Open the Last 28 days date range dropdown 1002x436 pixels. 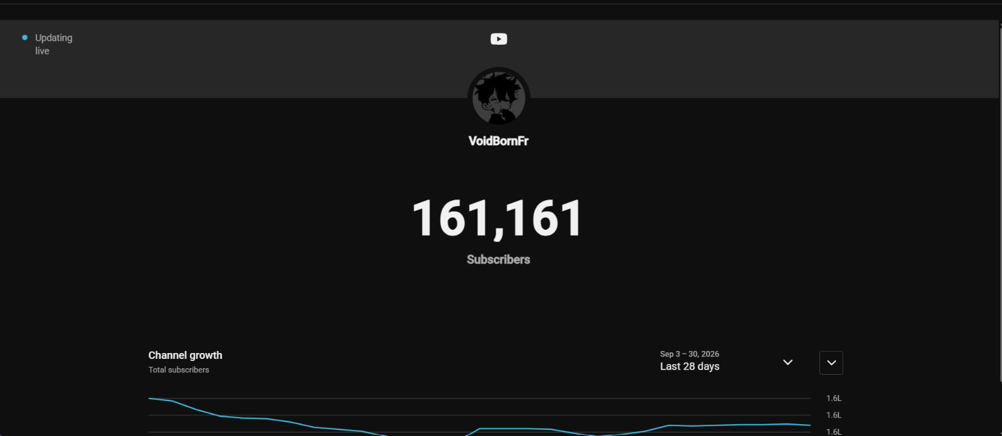[x=726, y=362]
